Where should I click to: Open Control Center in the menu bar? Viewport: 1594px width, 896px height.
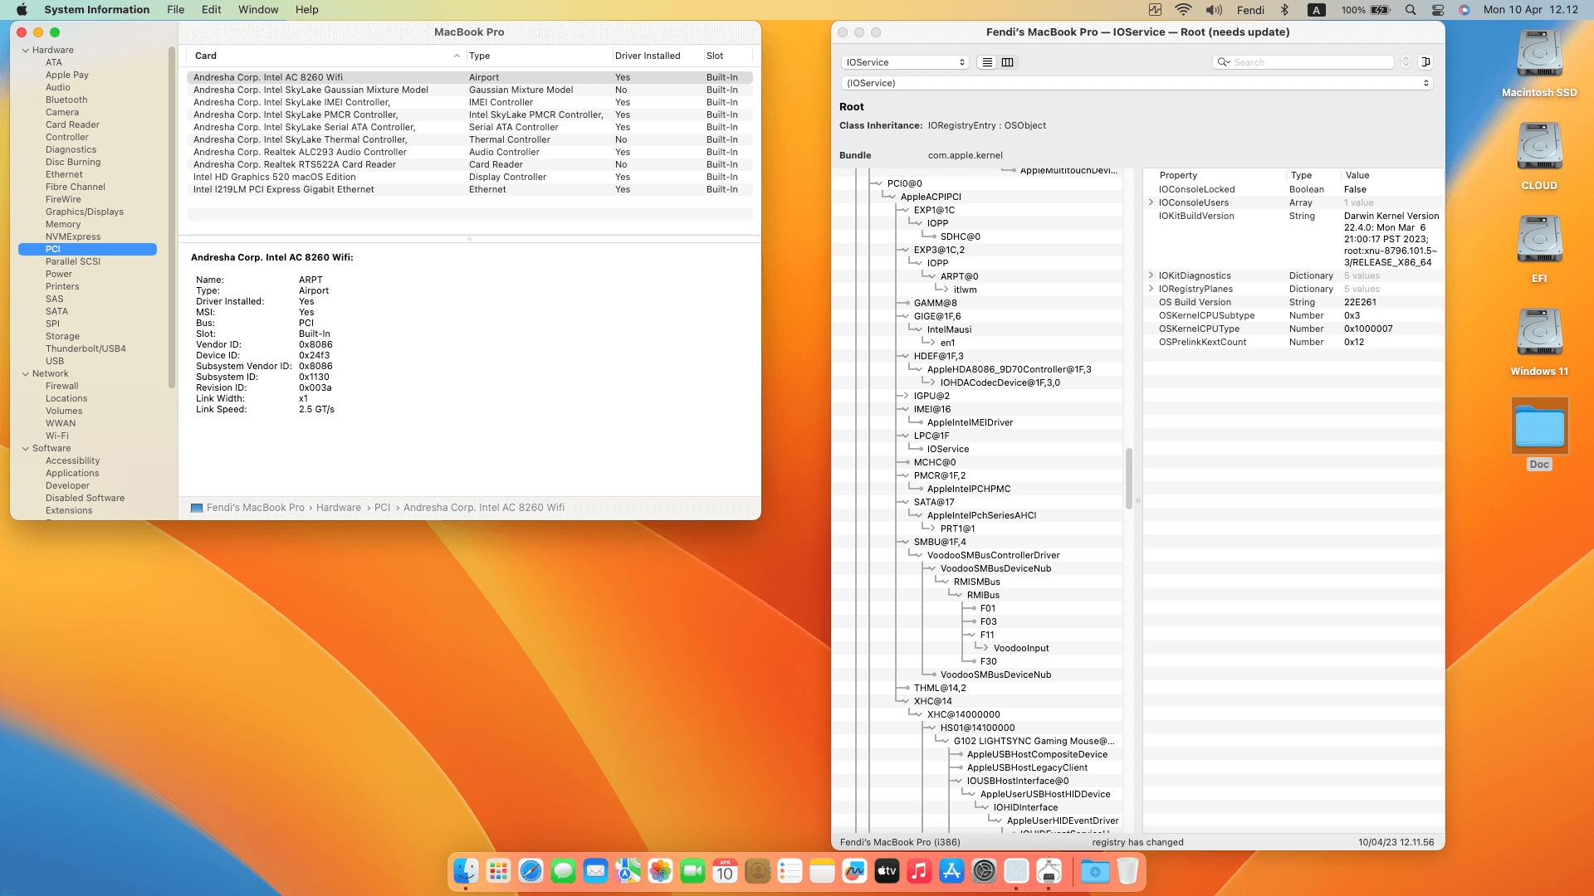1438,10
